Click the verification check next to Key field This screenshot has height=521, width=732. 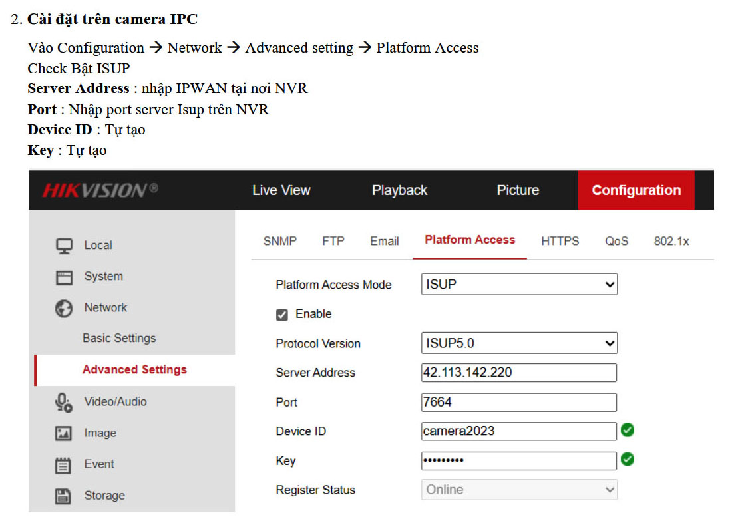(627, 460)
